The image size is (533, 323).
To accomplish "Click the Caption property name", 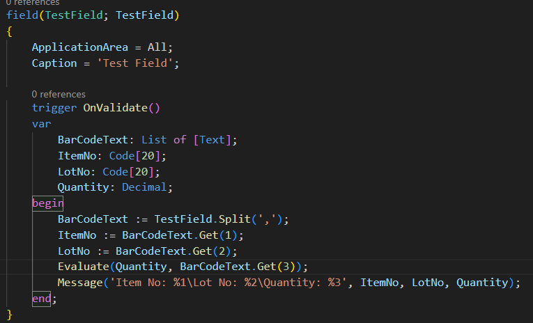I will point(54,63).
